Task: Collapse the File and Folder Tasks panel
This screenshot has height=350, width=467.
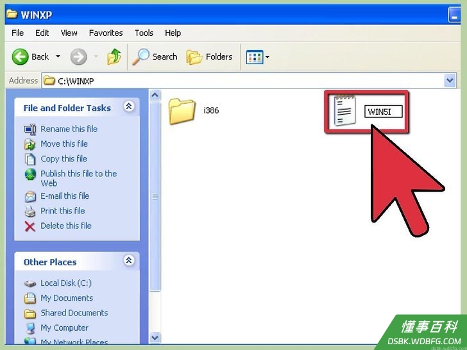Action: click(129, 106)
